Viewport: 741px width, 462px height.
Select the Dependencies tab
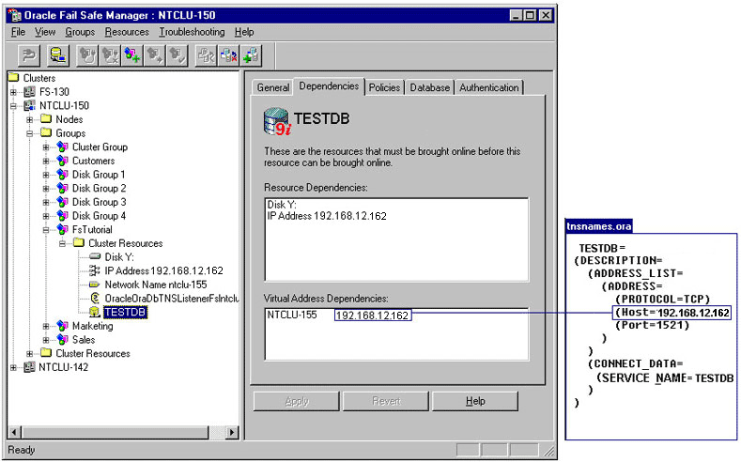coord(329,86)
